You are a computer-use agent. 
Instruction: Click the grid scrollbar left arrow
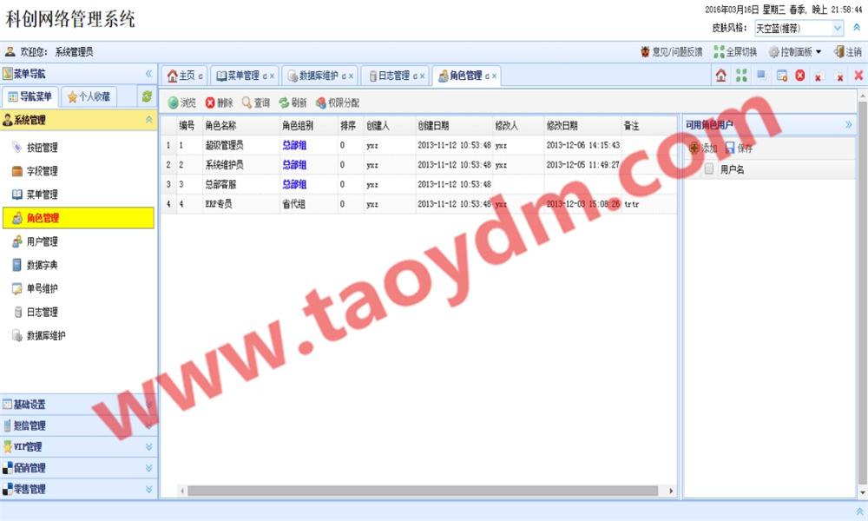[182, 491]
